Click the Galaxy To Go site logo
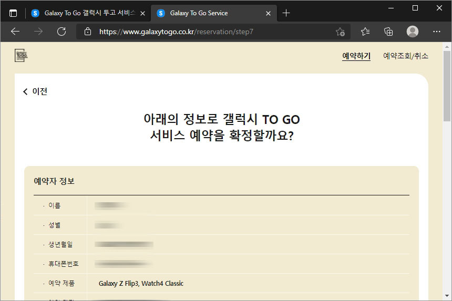The height and width of the screenshot is (301, 452). click(21, 55)
